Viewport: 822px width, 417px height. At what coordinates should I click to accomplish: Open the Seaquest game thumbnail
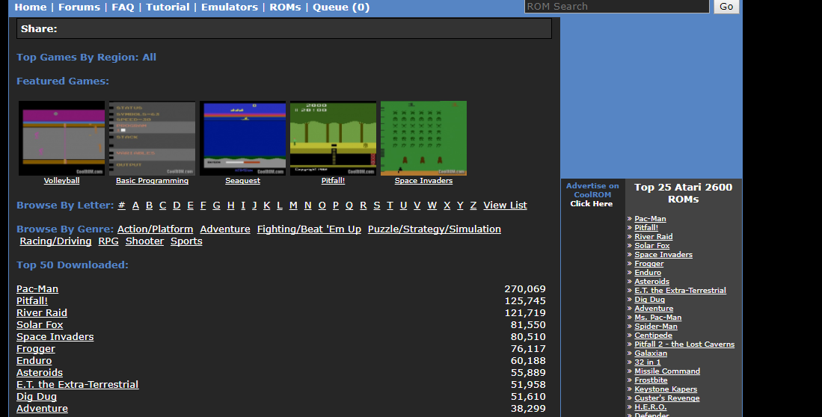click(243, 138)
